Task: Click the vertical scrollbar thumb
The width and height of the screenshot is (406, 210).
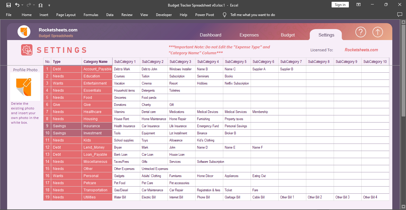Action: coord(403,71)
